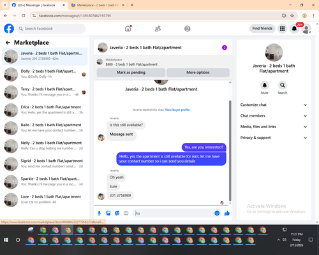Viewport: 319px width, 255px height.
Task: Open Chrome's three-dot menu
Action: click(x=313, y=16)
